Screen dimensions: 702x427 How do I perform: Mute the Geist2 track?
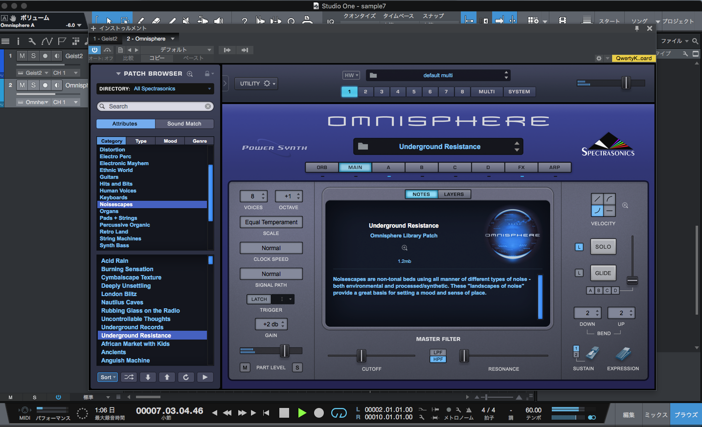[x=22, y=56]
